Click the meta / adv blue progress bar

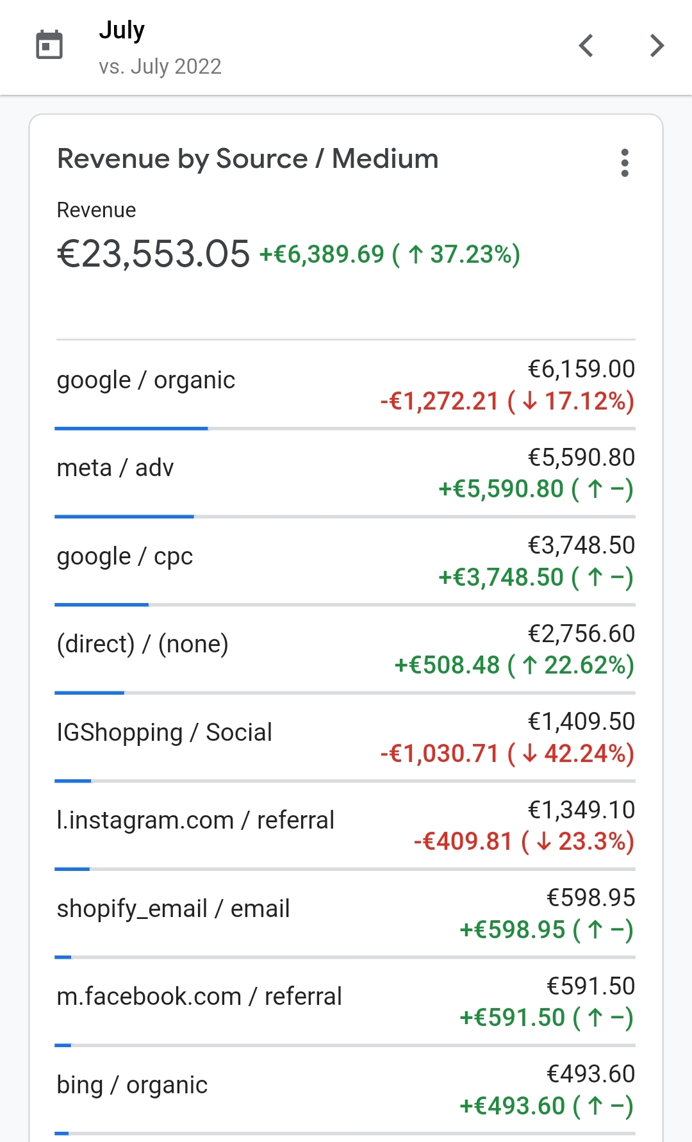coord(124,517)
